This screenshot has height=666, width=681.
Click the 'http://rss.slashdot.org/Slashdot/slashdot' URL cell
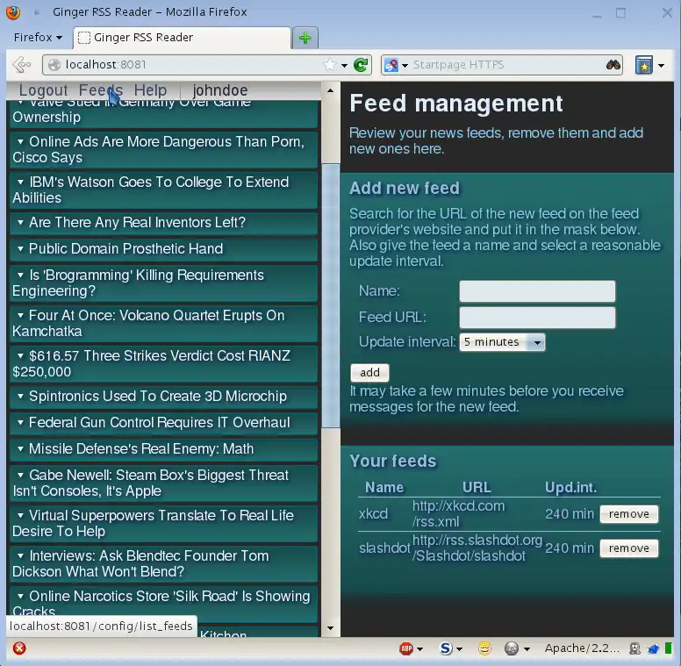(477, 548)
